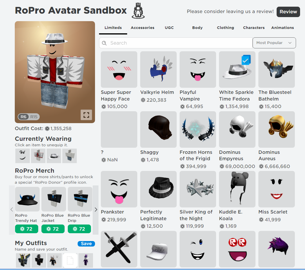The height and width of the screenshot is (270, 305).
Task: Show previous RoPro Merch items with left arrow
Action: [12, 209]
